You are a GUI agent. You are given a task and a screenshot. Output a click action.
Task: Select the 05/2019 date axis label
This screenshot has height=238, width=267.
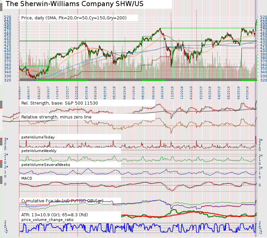coord(228,93)
